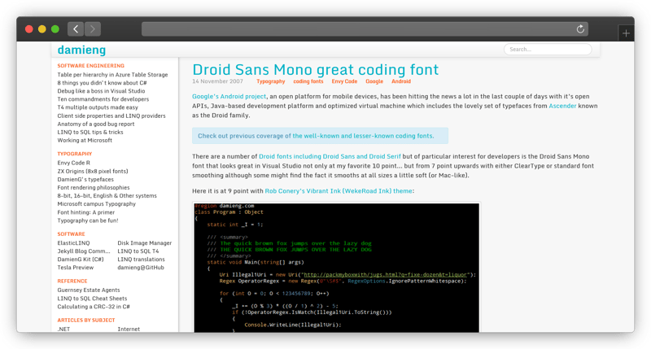Reload the page with the refresh icon
Image resolution: width=651 pixels, height=349 pixels.
point(580,28)
